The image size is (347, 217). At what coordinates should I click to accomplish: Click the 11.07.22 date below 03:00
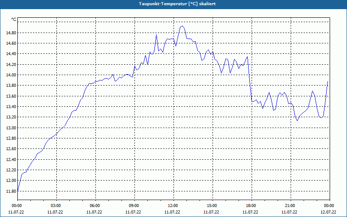click(x=55, y=212)
